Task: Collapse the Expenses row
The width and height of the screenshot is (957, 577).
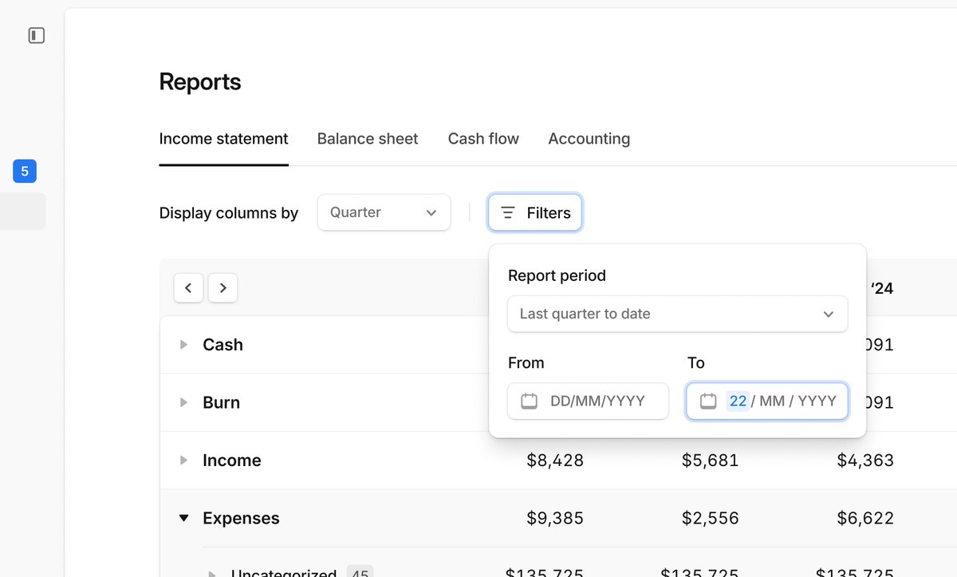Action: pos(183,518)
